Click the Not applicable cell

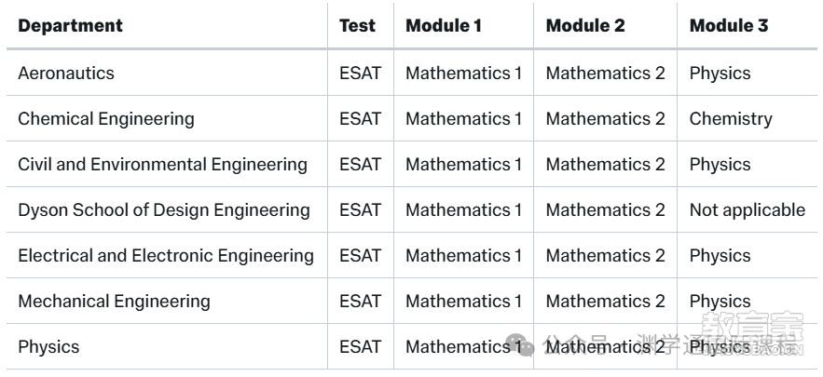[x=748, y=209]
